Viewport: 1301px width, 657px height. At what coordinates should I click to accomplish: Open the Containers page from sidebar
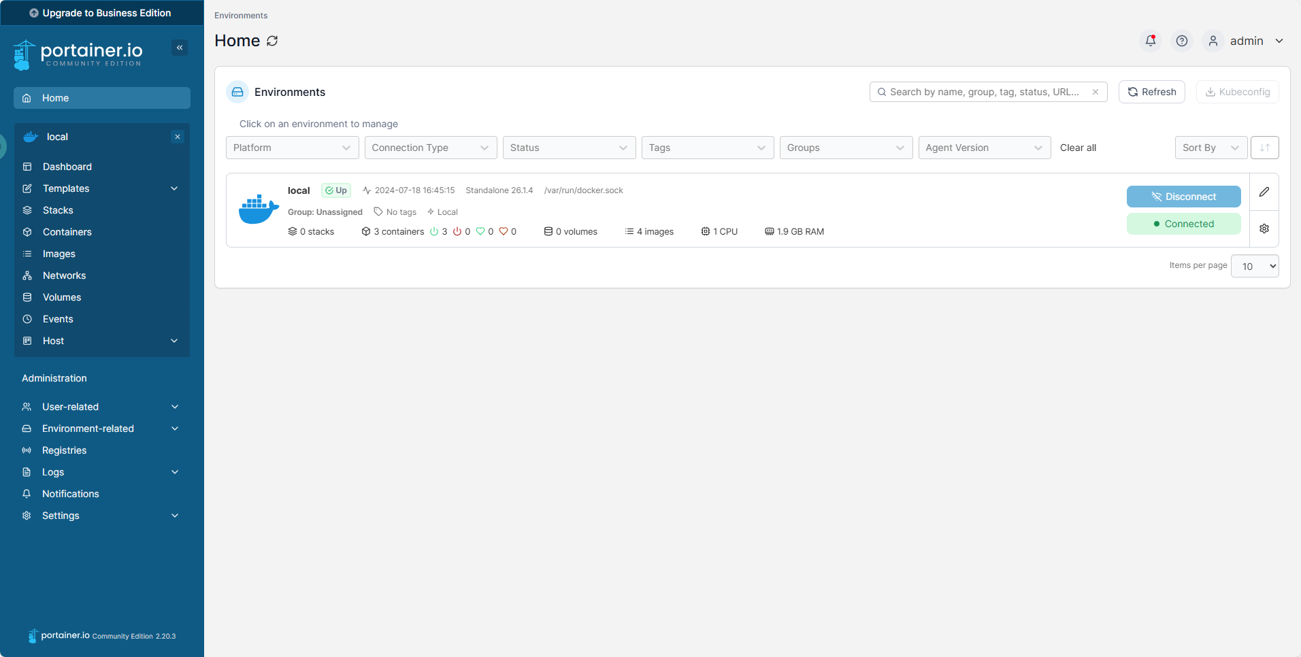point(67,232)
